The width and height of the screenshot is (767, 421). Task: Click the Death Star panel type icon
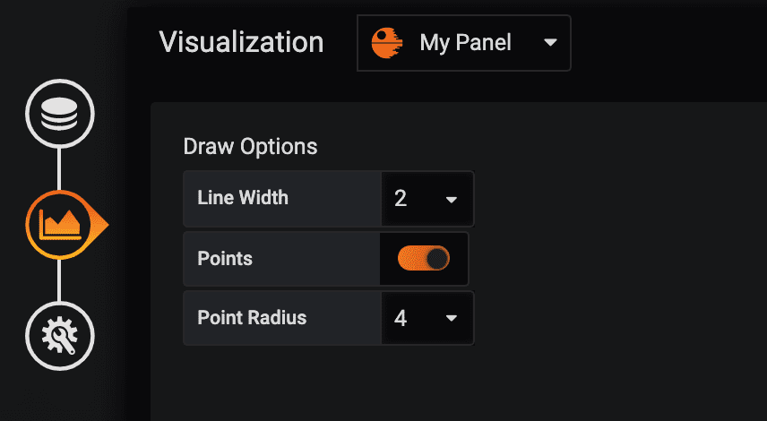coord(387,43)
